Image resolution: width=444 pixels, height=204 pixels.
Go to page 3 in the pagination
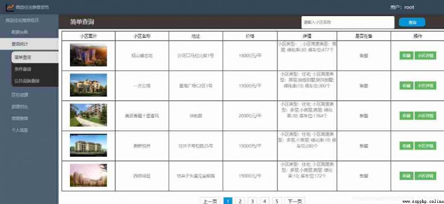(252, 201)
